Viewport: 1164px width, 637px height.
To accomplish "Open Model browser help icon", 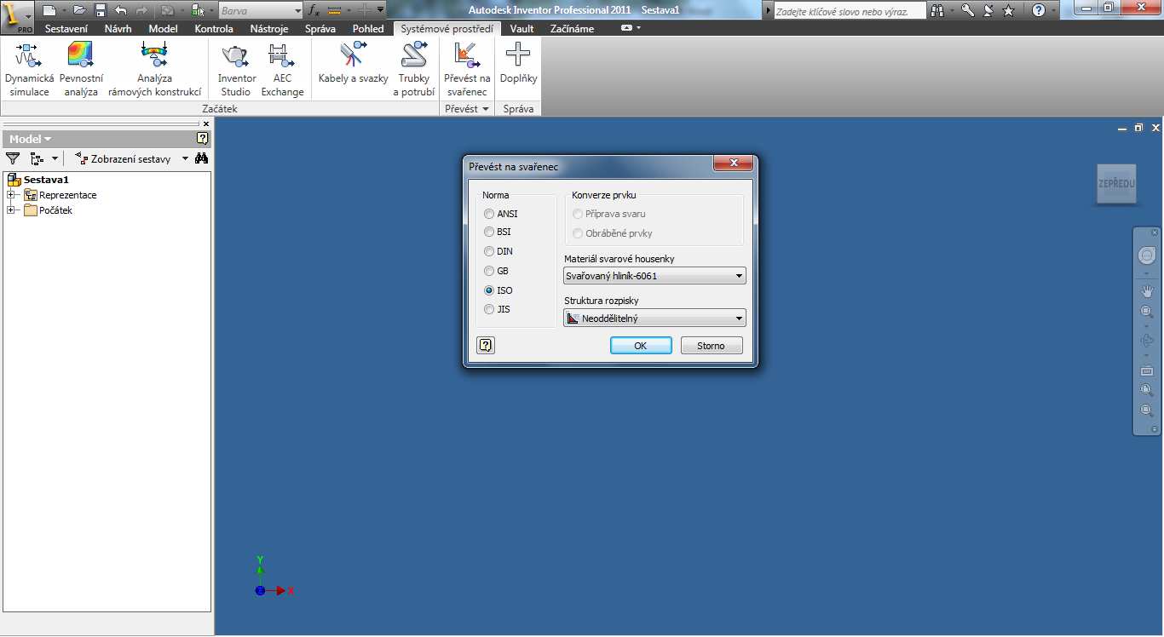I will [x=203, y=138].
